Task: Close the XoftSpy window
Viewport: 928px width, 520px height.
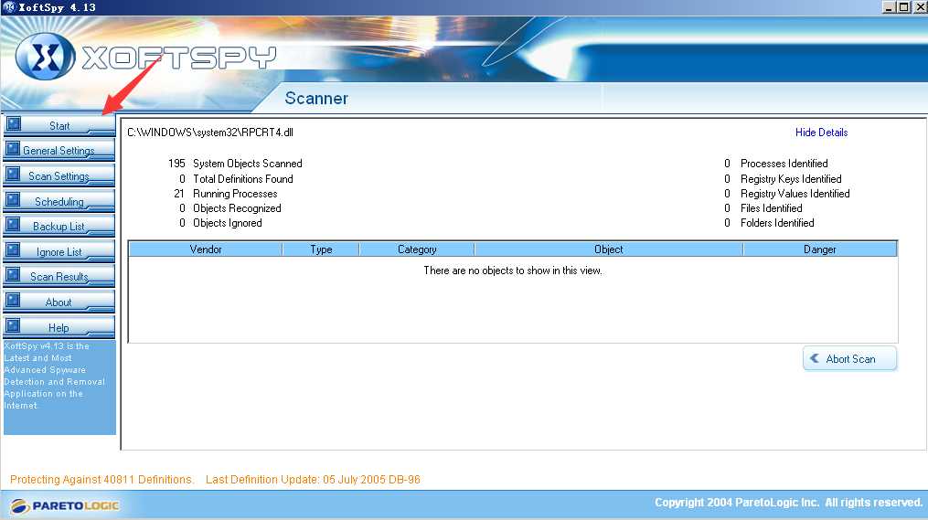Action: tap(919, 7)
